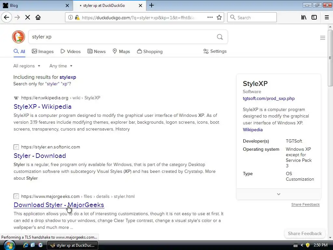Click the majorgeeks result favicon

click(16, 196)
